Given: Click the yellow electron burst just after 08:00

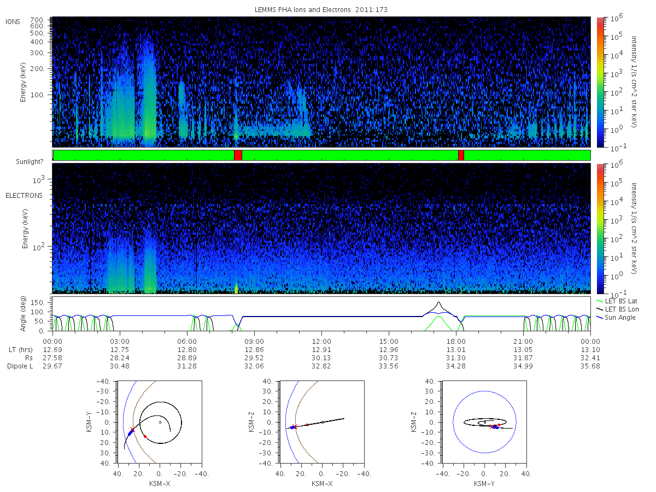Looking at the screenshot, I should click(x=236, y=289).
